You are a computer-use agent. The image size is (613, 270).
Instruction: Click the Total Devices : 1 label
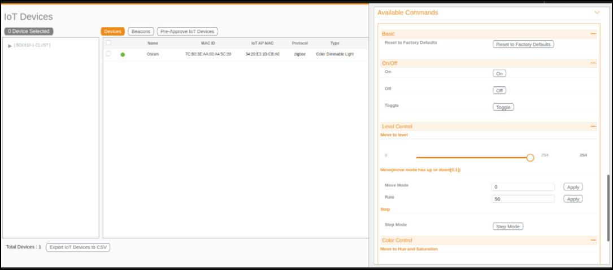click(24, 247)
